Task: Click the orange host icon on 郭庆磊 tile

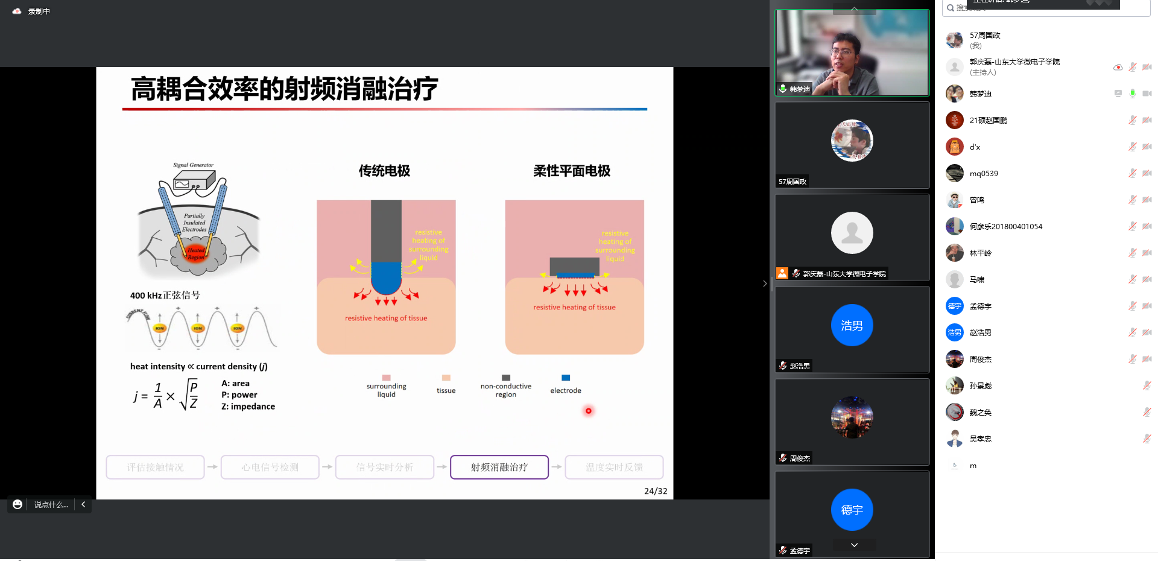Action: pos(782,273)
